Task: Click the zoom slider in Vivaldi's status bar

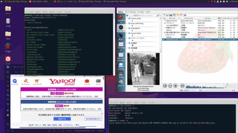Action: tap(83, 131)
